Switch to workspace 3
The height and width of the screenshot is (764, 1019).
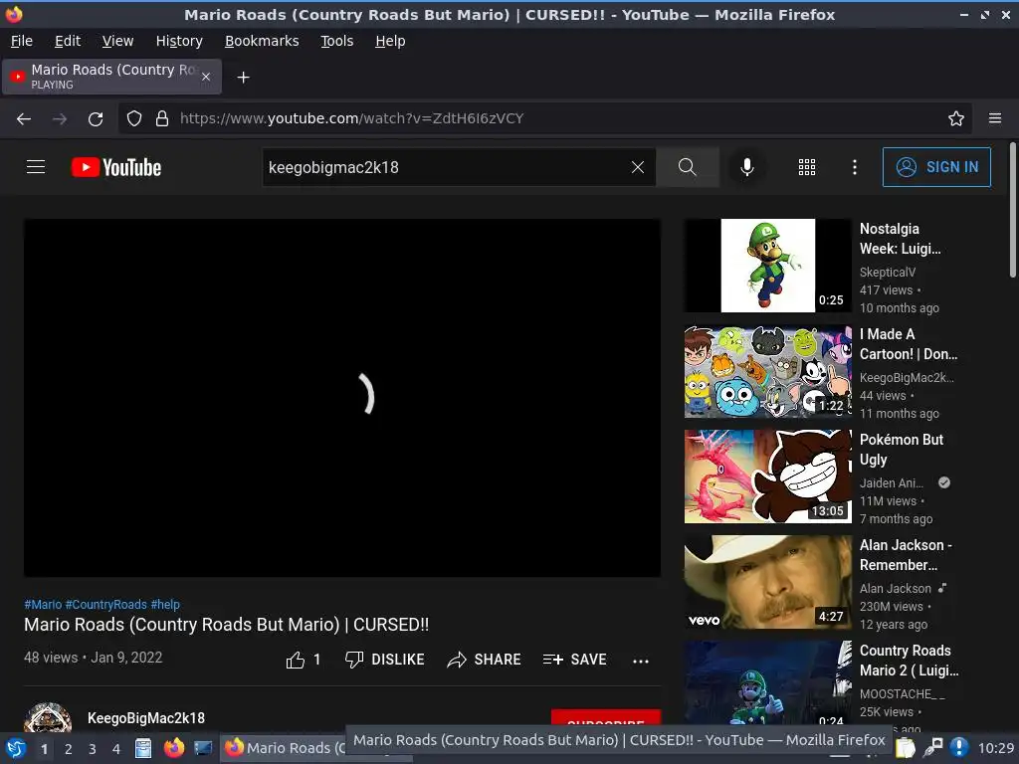(93, 749)
